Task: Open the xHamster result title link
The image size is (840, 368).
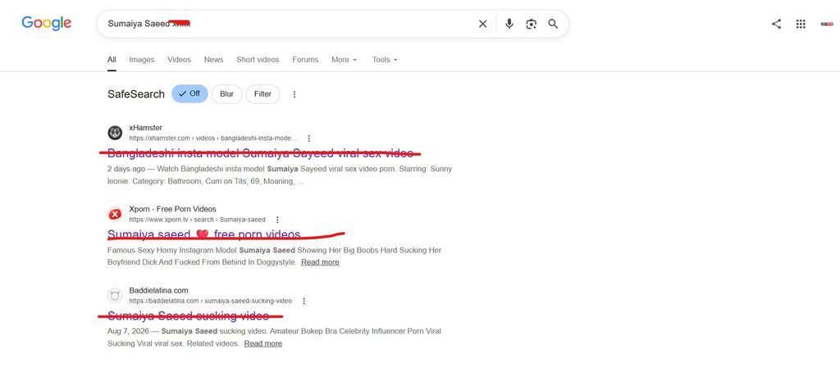Action: tap(260, 153)
